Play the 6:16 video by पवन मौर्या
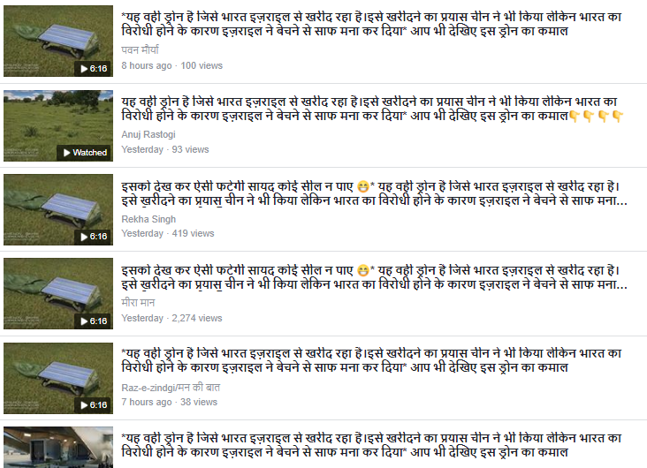The image size is (647, 468). 58,41
